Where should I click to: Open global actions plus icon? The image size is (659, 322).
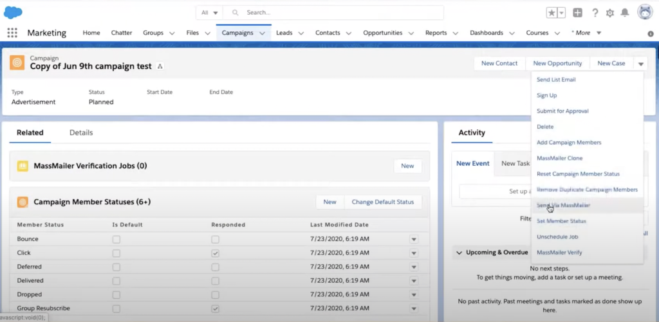(x=578, y=13)
